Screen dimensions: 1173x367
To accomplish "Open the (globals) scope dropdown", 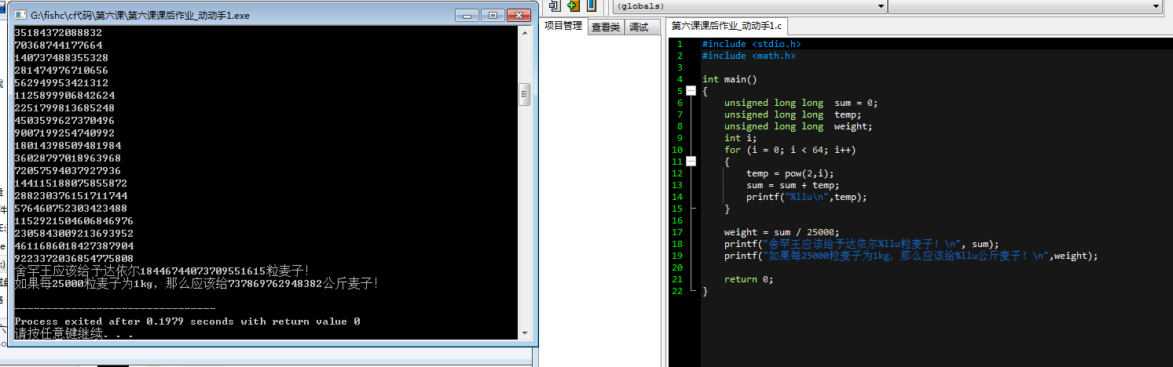I will point(750,6).
